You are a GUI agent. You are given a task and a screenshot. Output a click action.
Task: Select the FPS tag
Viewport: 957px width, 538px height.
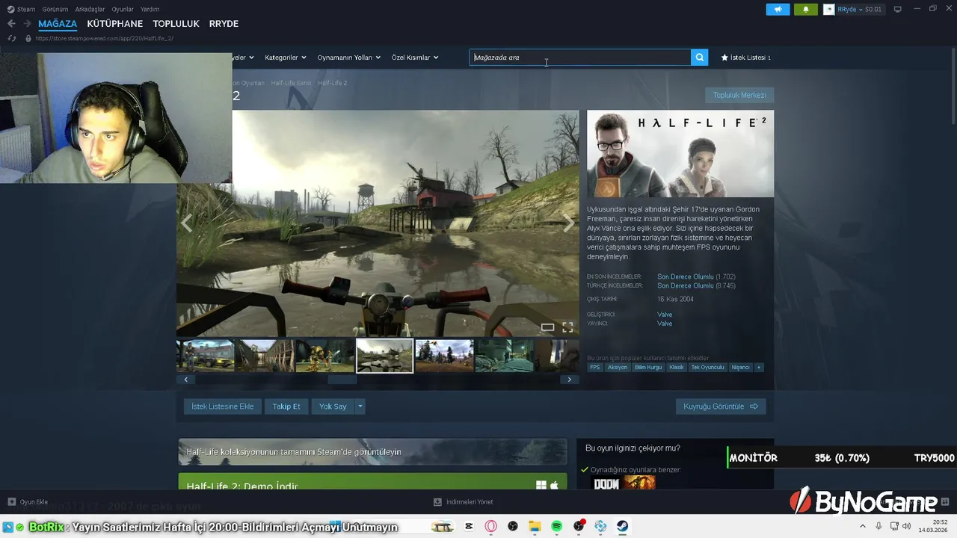[x=595, y=368]
